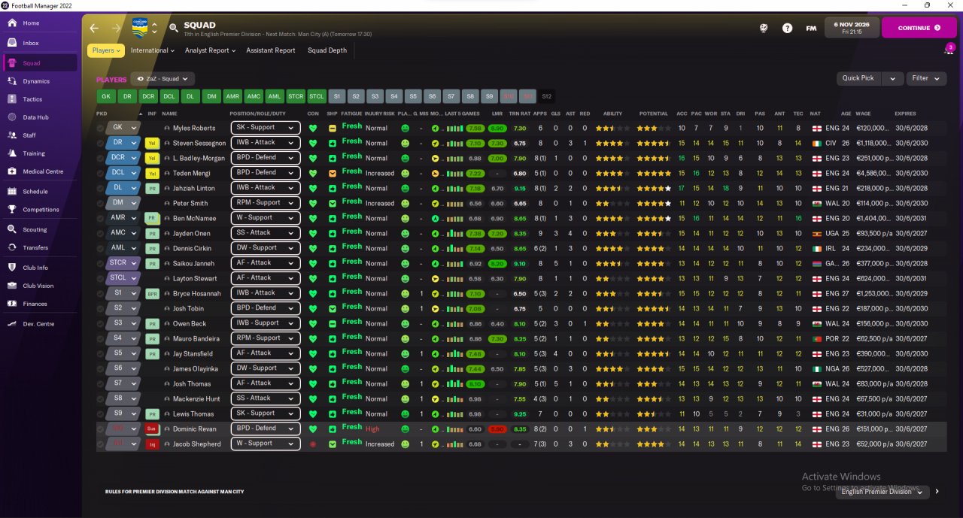Open the Competitions trophy icon
Screen dimensions: 963x518
tap(12, 210)
